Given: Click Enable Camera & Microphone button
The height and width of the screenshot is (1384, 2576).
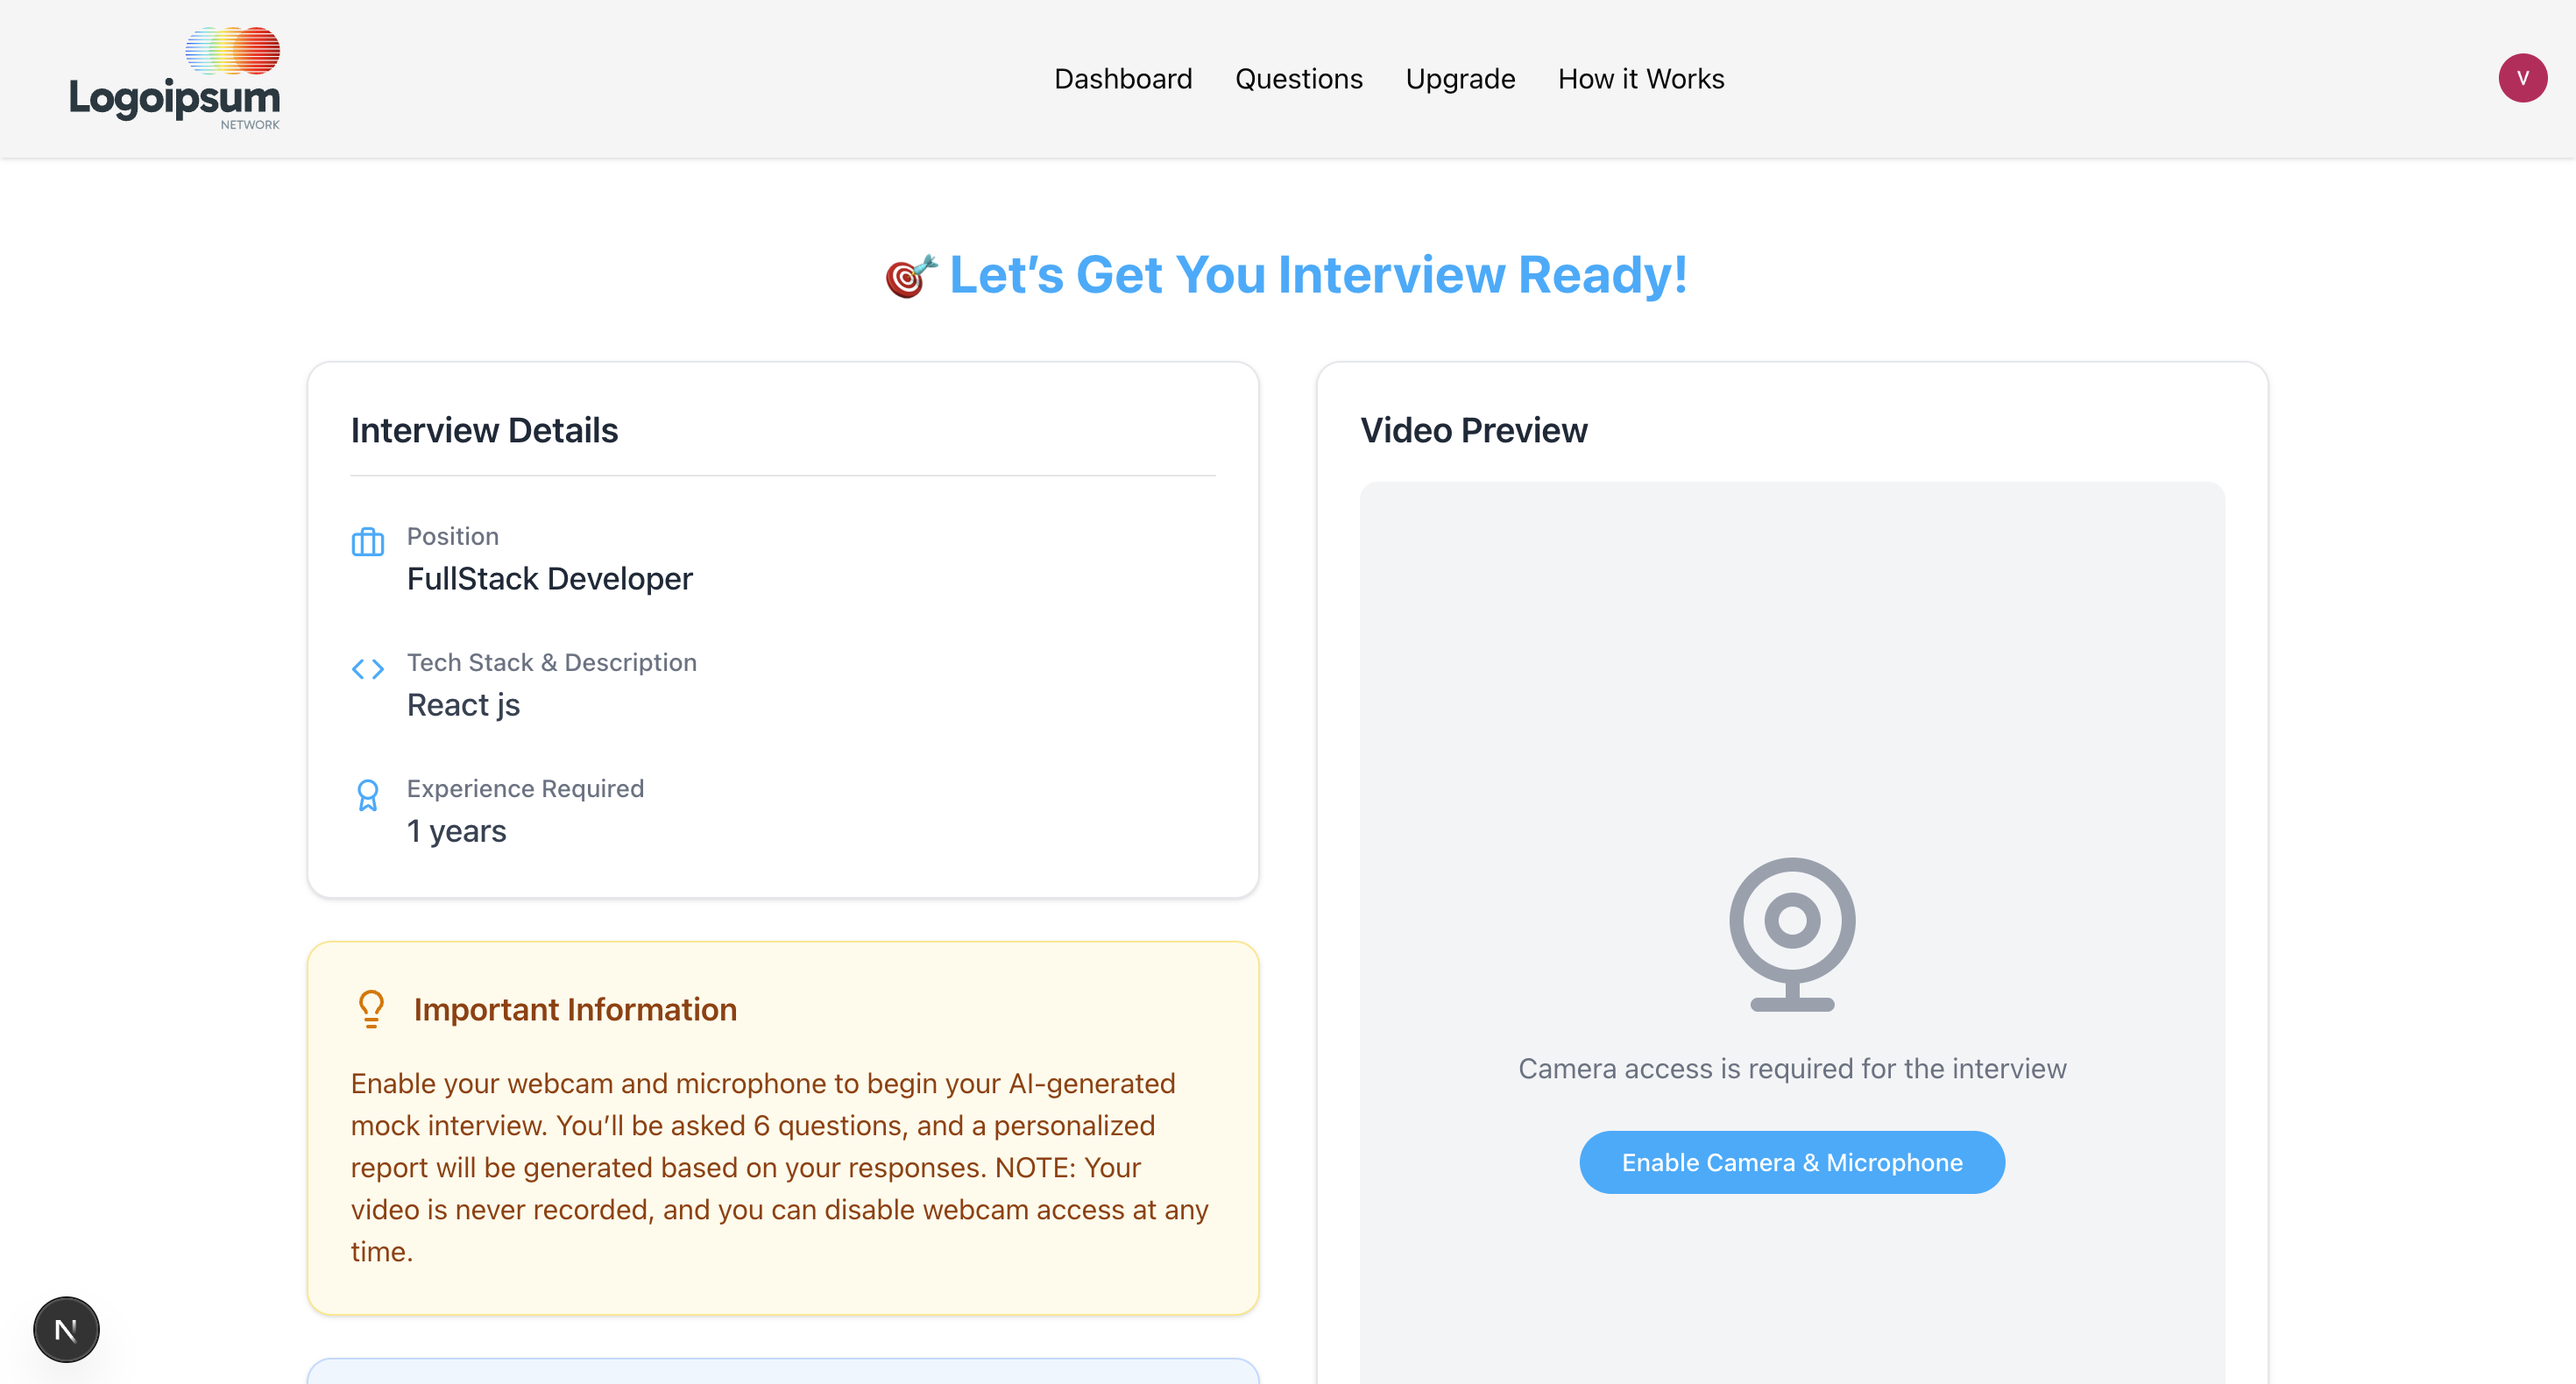Looking at the screenshot, I should [1792, 1162].
